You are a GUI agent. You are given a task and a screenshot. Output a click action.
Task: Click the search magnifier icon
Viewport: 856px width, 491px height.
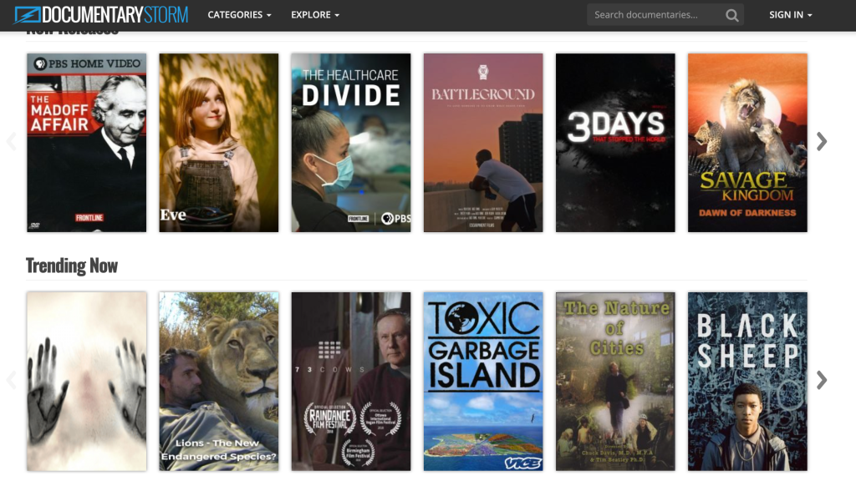tap(732, 15)
